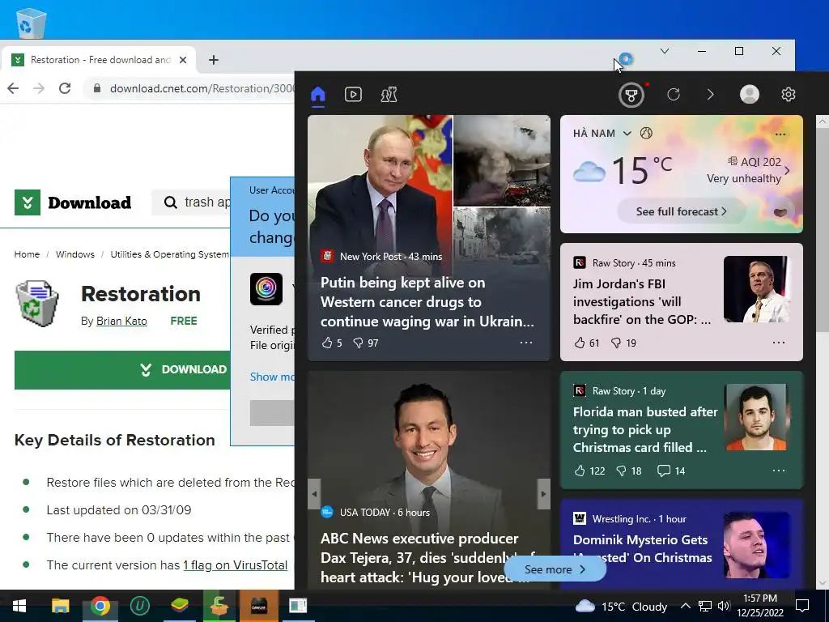This screenshot has height=622, width=829.
Task: Open more options on Putin story
Action: (x=526, y=343)
